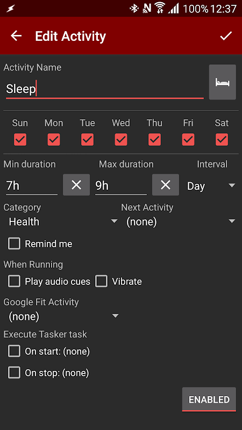Tap the back arrow icon
This screenshot has height=430, width=242.
pyautogui.click(x=16, y=36)
